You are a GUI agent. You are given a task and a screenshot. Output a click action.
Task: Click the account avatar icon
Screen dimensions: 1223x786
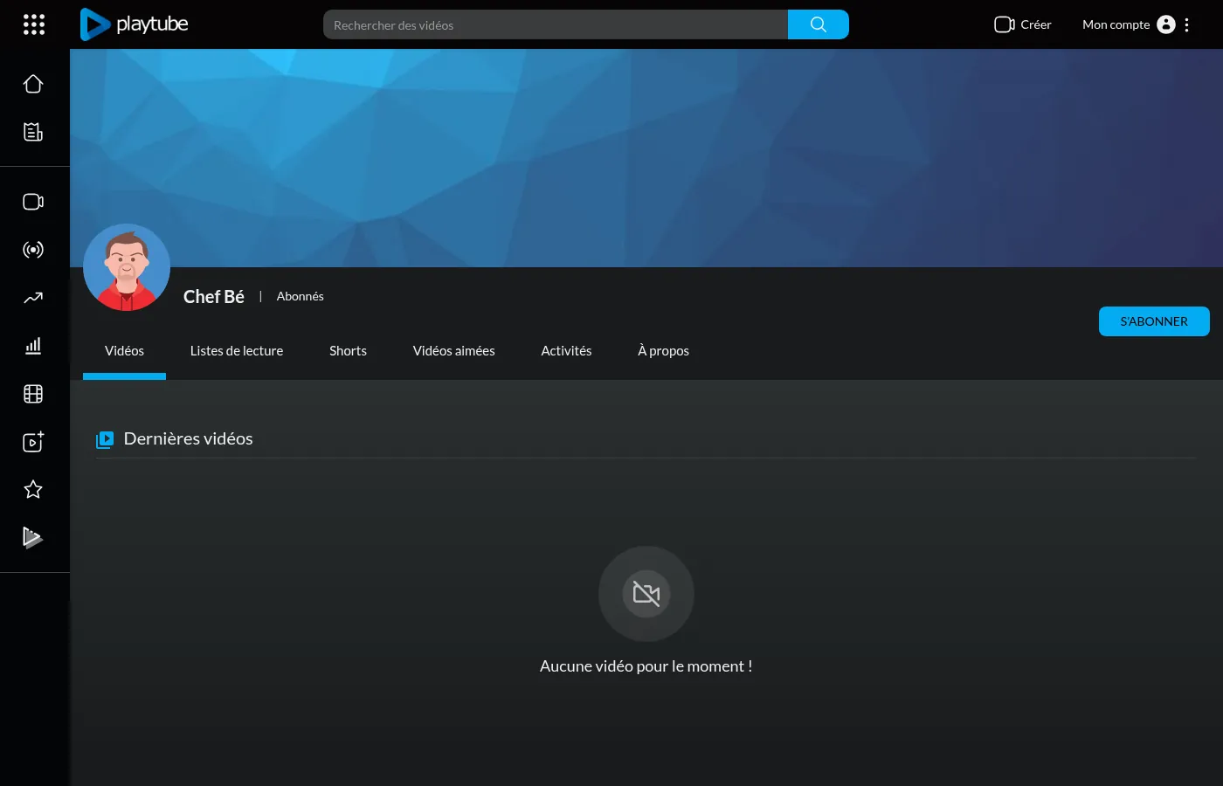(1166, 24)
